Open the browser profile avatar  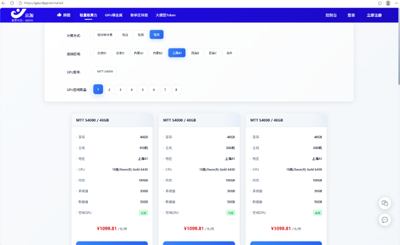(388, 3)
